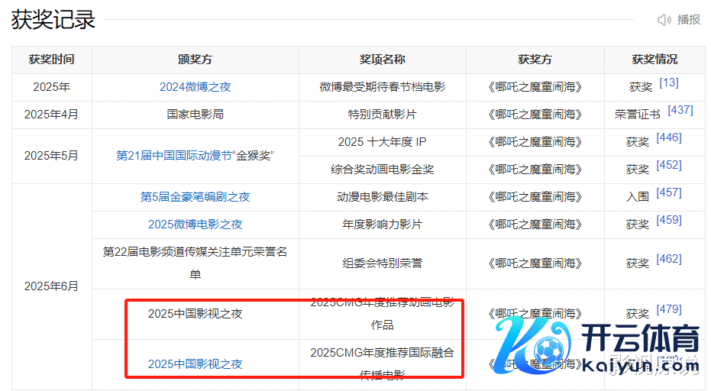Open citation reference [13]
The height and width of the screenshot is (391, 711).
(668, 82)
